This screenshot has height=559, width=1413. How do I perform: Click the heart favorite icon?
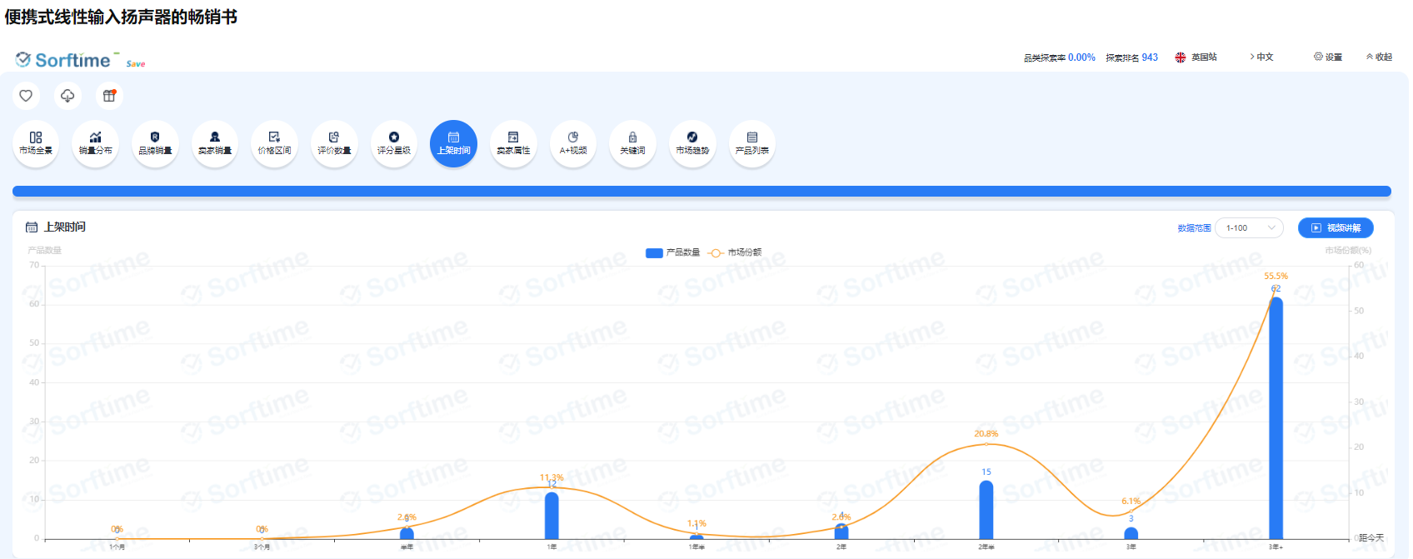[26, 96]
